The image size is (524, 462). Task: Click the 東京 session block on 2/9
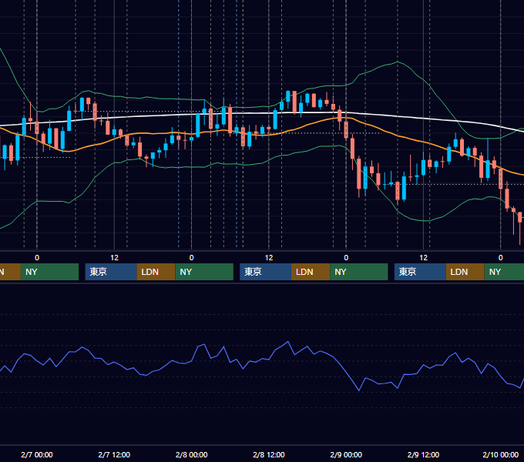[x=420, y=272]
